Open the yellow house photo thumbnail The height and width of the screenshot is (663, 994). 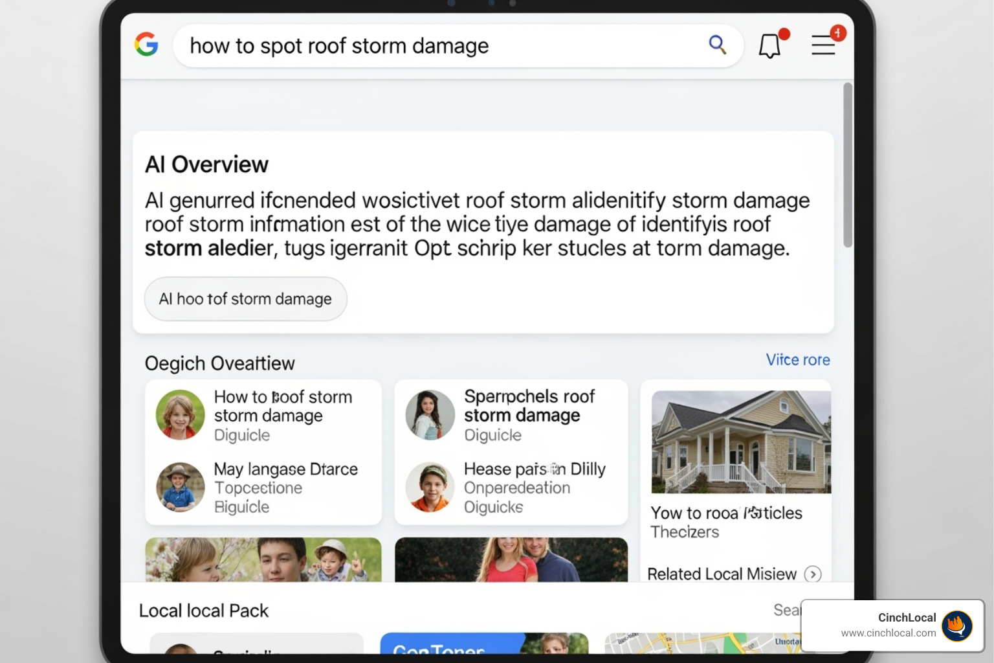pyautogui.click(x=741, y=442)
